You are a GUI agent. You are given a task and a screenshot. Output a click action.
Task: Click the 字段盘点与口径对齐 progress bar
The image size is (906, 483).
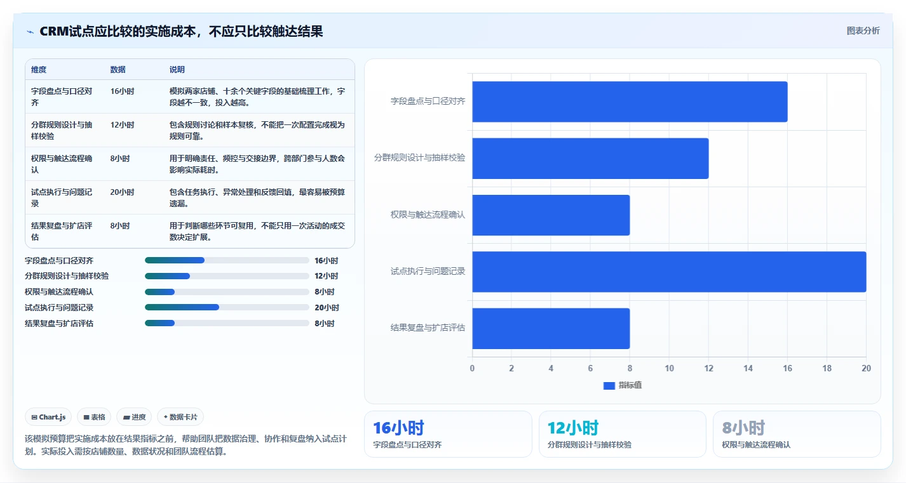(x=227, y=260)
